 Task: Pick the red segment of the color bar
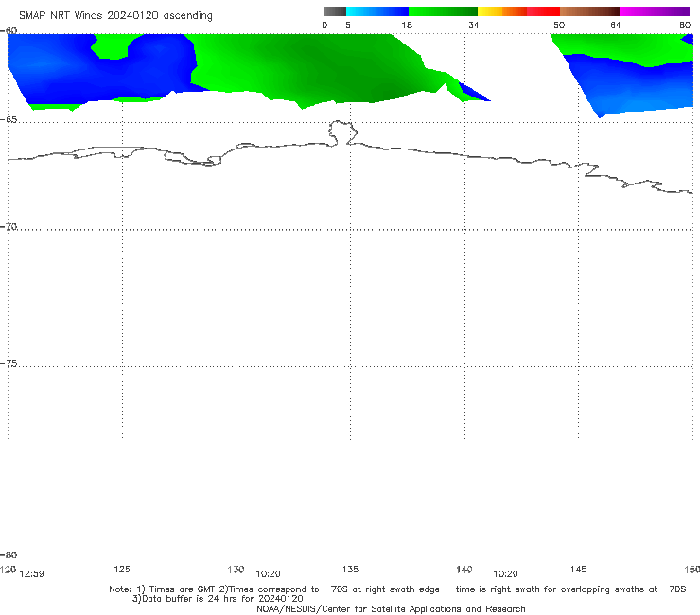[x=543, y=11]
